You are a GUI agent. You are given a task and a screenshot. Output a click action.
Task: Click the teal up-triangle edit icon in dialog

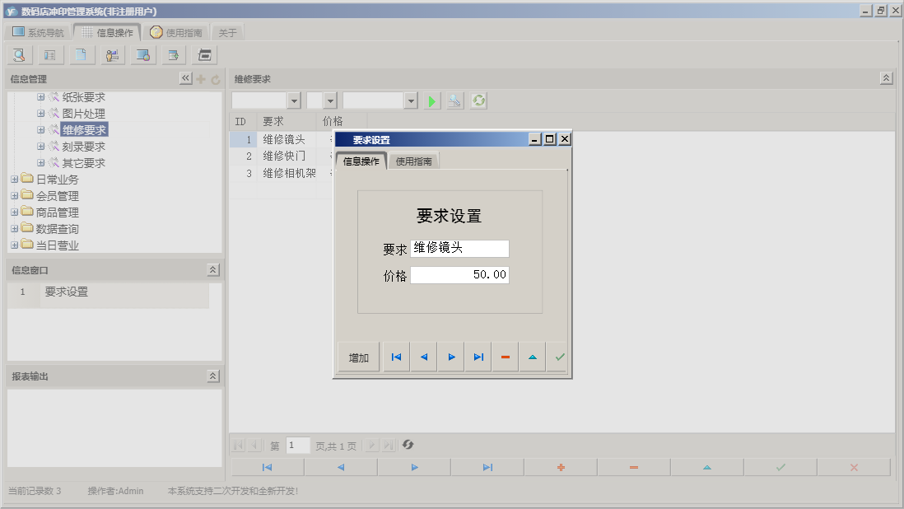[x=532, y=357]
